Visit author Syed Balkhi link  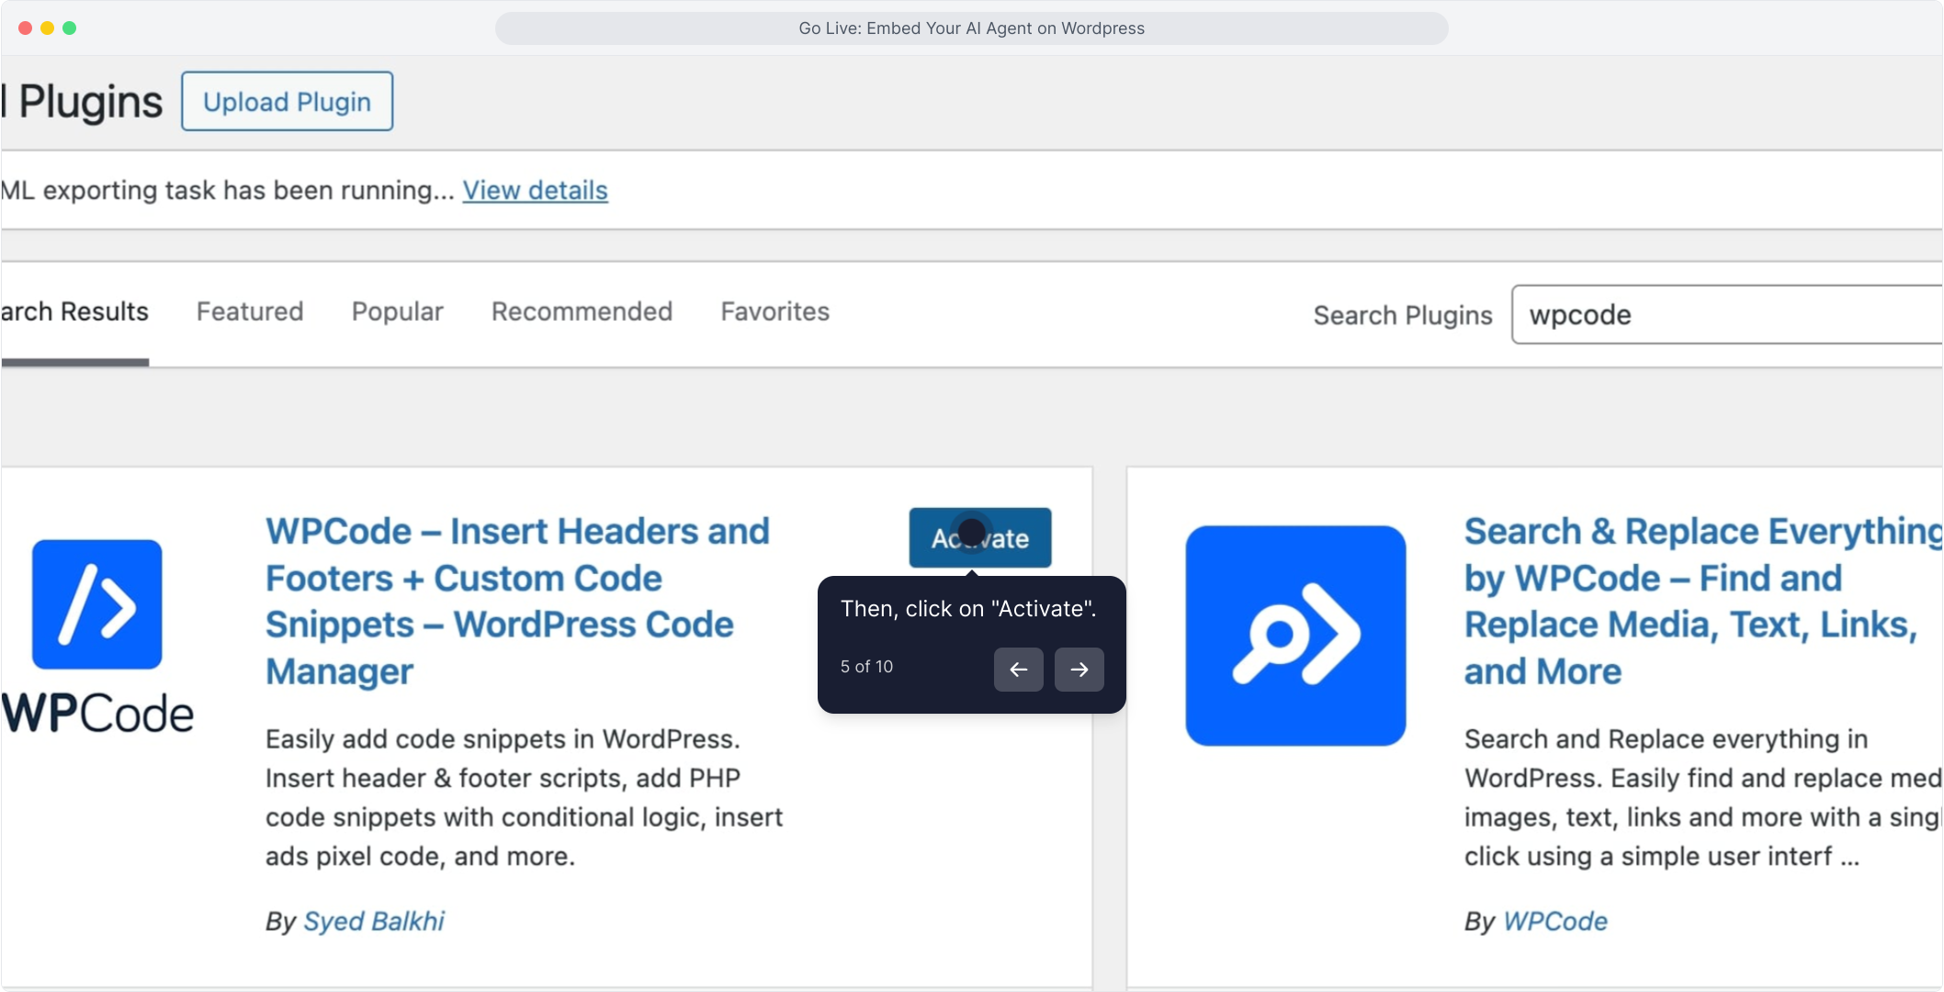point(373,920)
